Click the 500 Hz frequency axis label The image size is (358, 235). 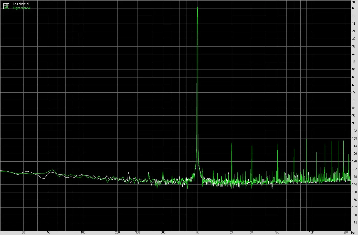[163, 232]
